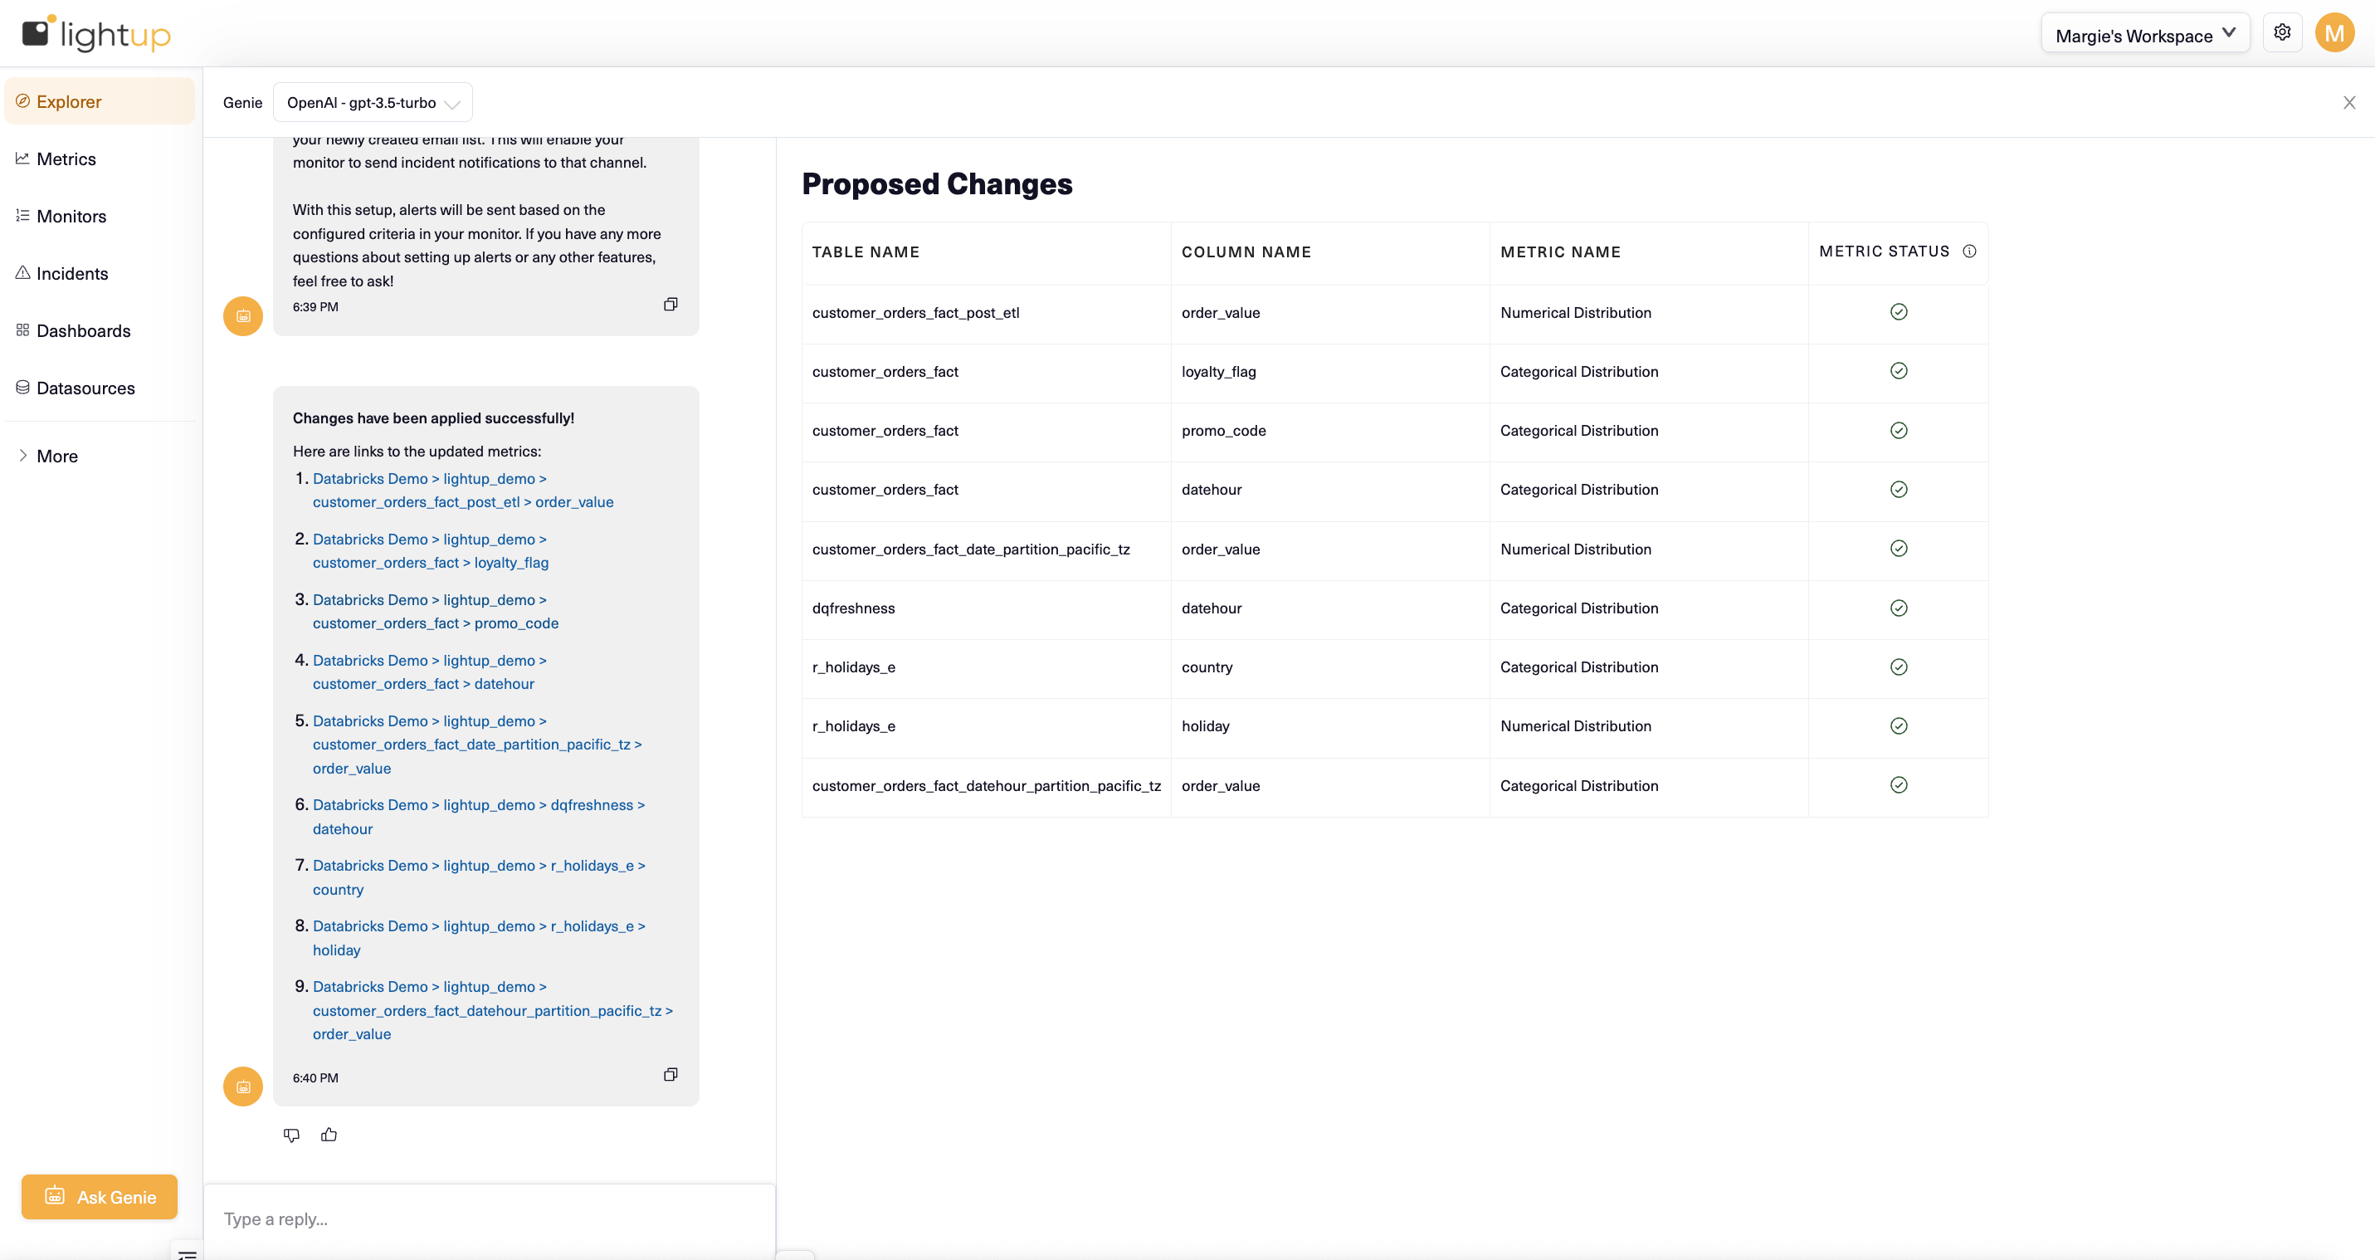
Task: Copy the 6:39 PM message
Action: [x=671, y=305]
